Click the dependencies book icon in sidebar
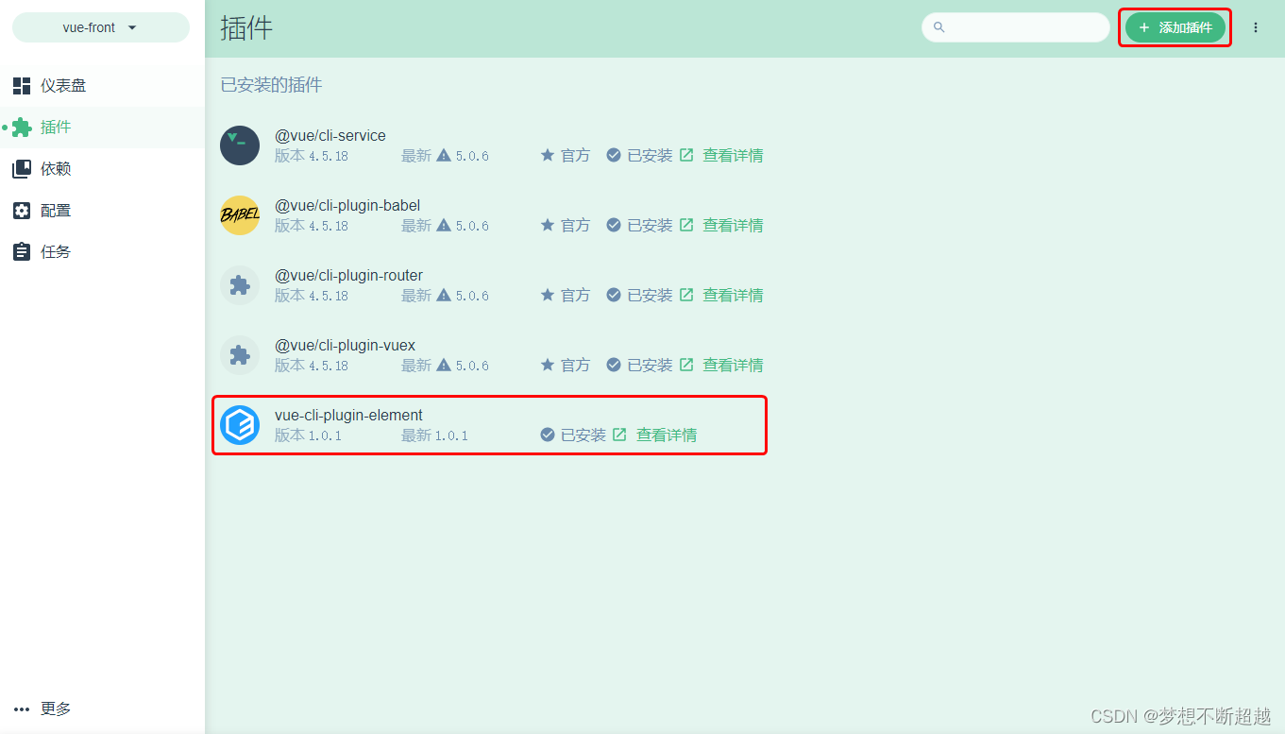This screenshot has width=1285, height=734. coord(22,169)
